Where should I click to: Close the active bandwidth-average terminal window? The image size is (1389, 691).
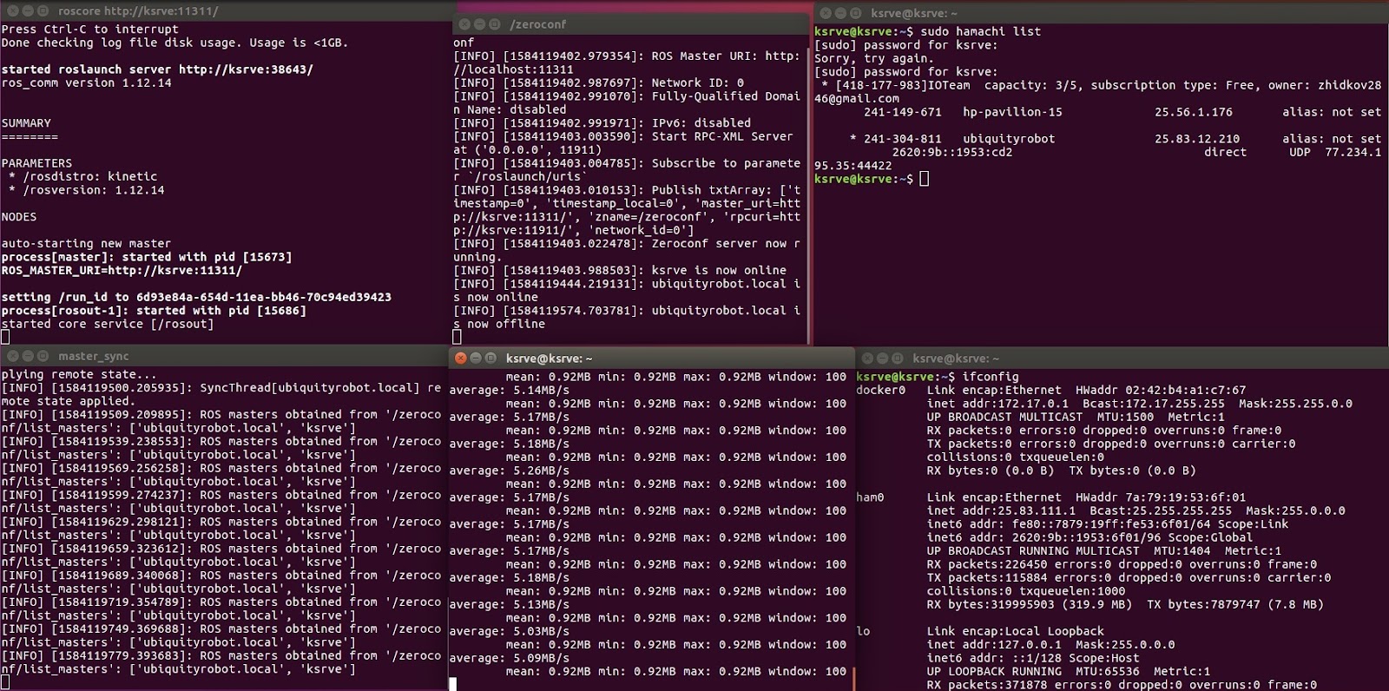click(x=460, y=358)
